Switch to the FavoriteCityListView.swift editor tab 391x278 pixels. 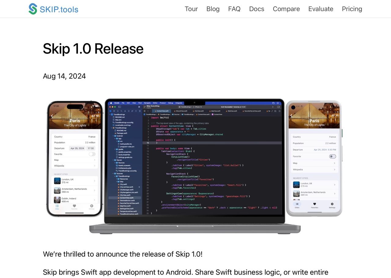tap(252, 111)
